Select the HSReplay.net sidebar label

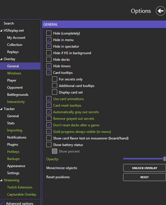(14, 31)
